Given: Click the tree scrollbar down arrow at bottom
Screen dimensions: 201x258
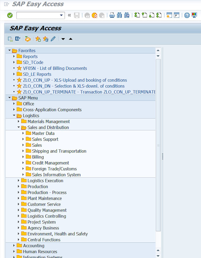Looking at the screenshot, I should (x=158, y=256).
